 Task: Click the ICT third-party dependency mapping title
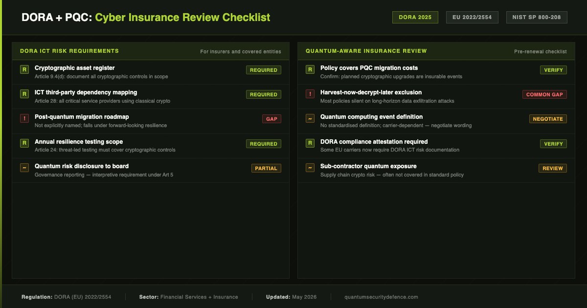coord(86,92)
